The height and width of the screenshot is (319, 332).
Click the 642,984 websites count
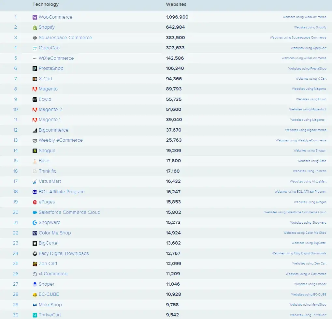pyautogui.click(x=175, y=27)
